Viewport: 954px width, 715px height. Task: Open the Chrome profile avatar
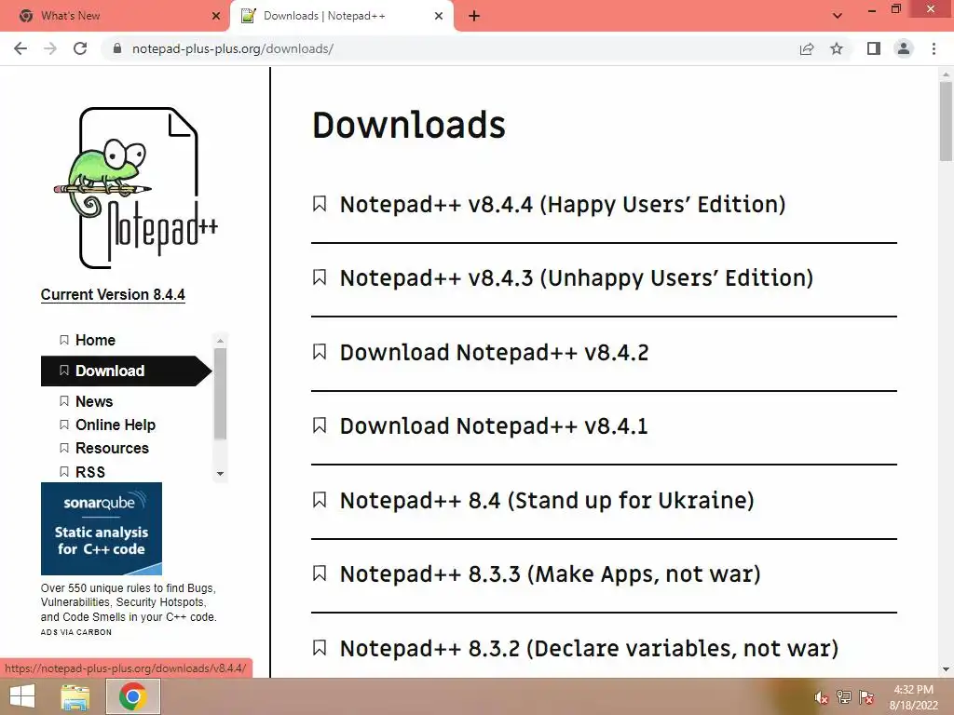[x=904, y=48]
